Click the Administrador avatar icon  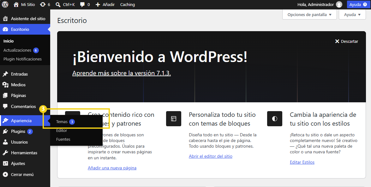pos(339,4)
